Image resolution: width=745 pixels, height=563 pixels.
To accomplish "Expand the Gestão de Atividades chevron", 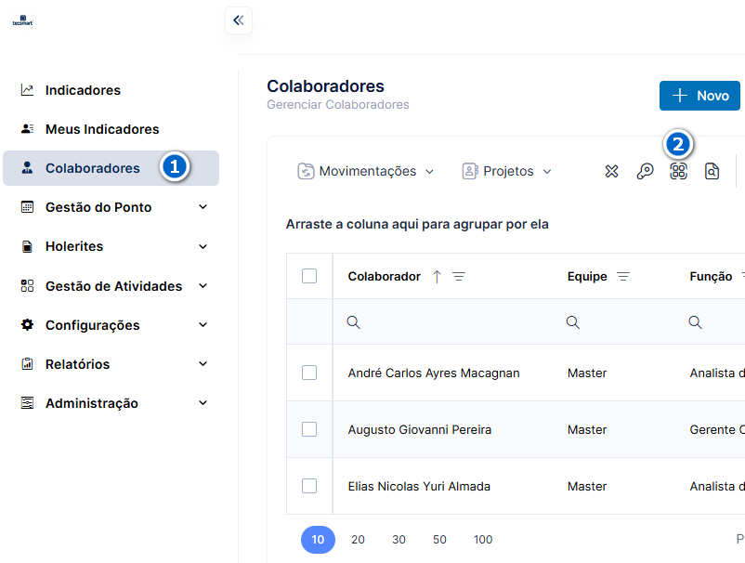I will pos(203,285).
